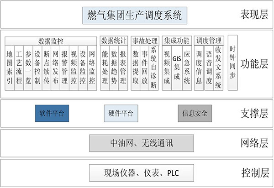Click the 调度管理 group header

click(x=209, y=41)
